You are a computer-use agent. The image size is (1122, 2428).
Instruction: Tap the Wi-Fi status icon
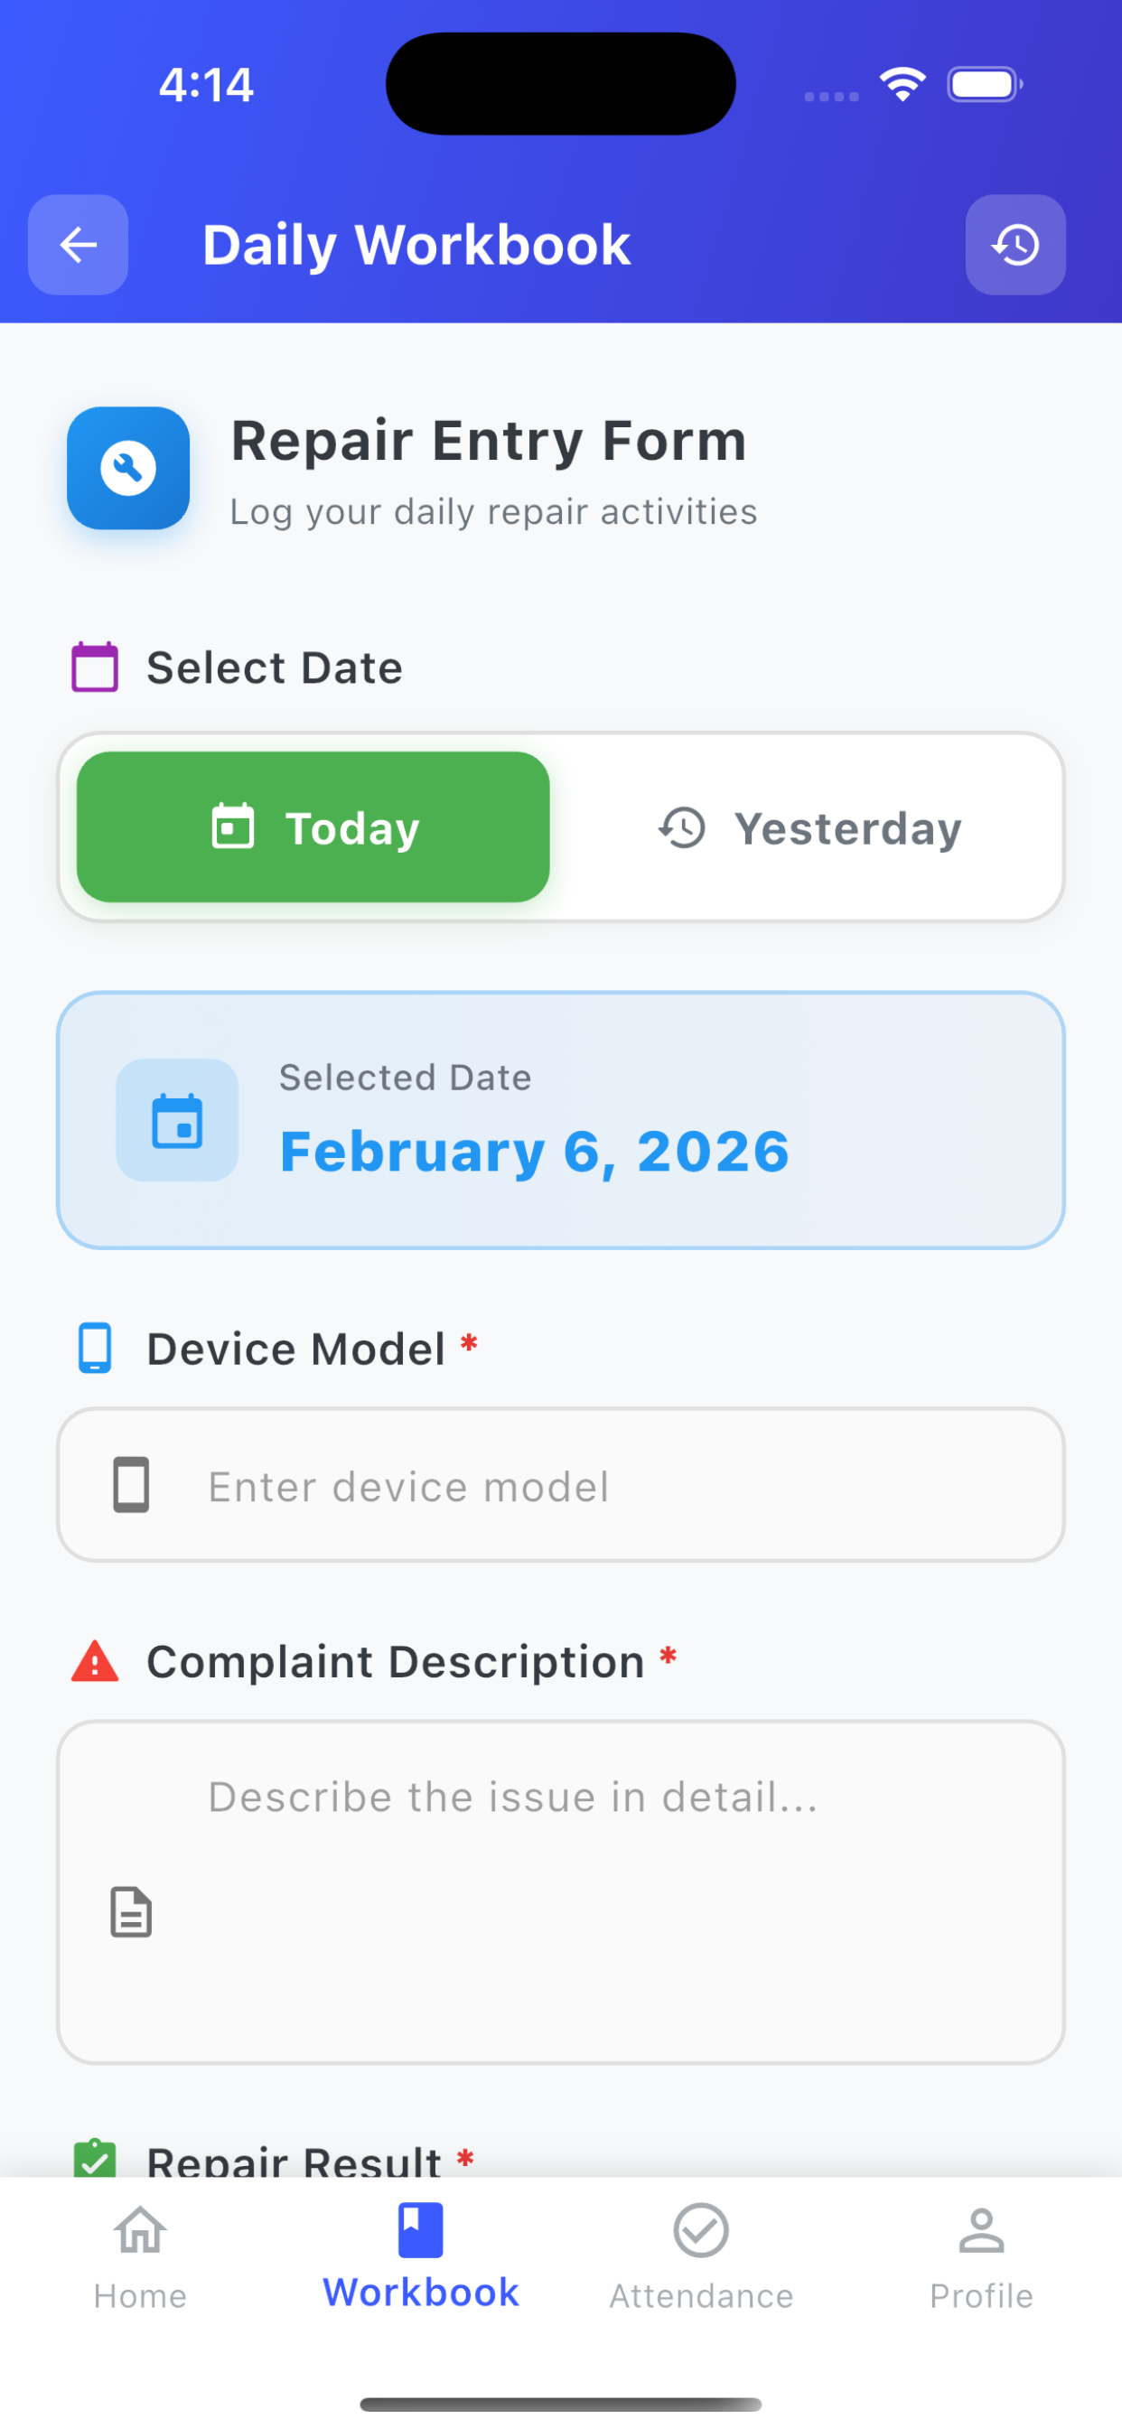pyautogui.click(x=902, y=85)
